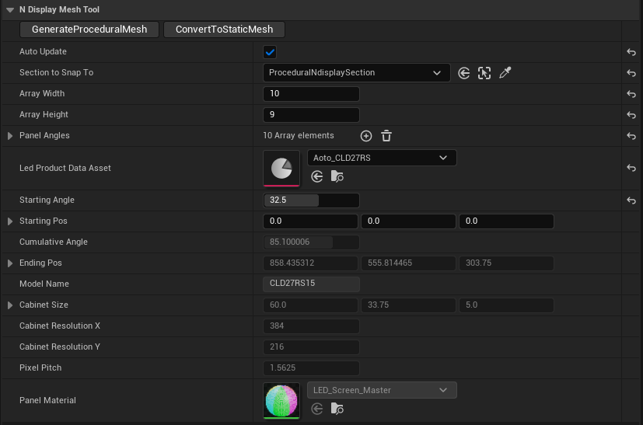Click the Led Product Data Asset label
This screenshot has height=425, width=643.
point(65,168)
